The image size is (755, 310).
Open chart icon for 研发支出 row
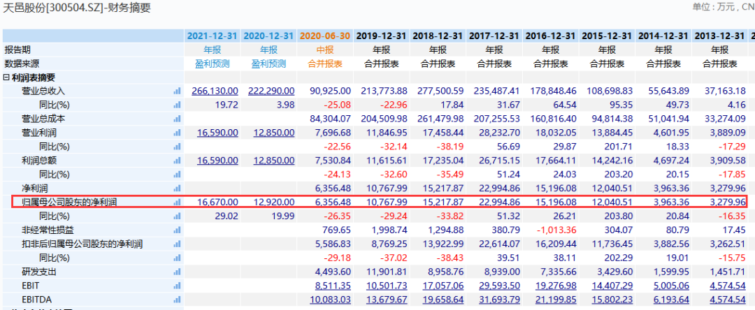click(177, 272)
